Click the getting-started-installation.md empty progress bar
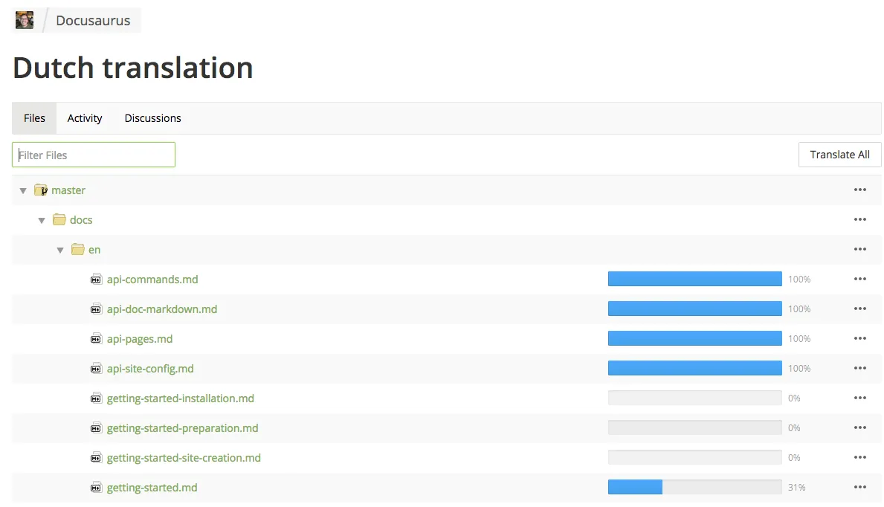 (694, 398)
